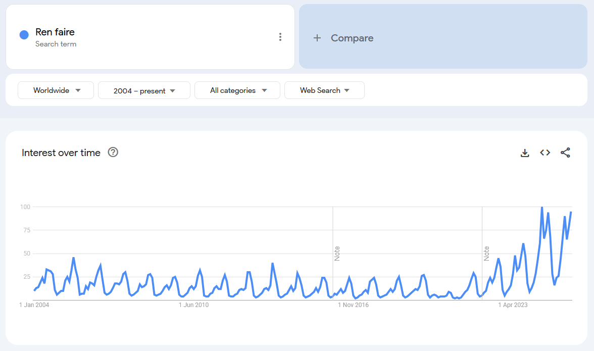Click the 100 y-axis value

pyautogui.click(x=25, y=207)
